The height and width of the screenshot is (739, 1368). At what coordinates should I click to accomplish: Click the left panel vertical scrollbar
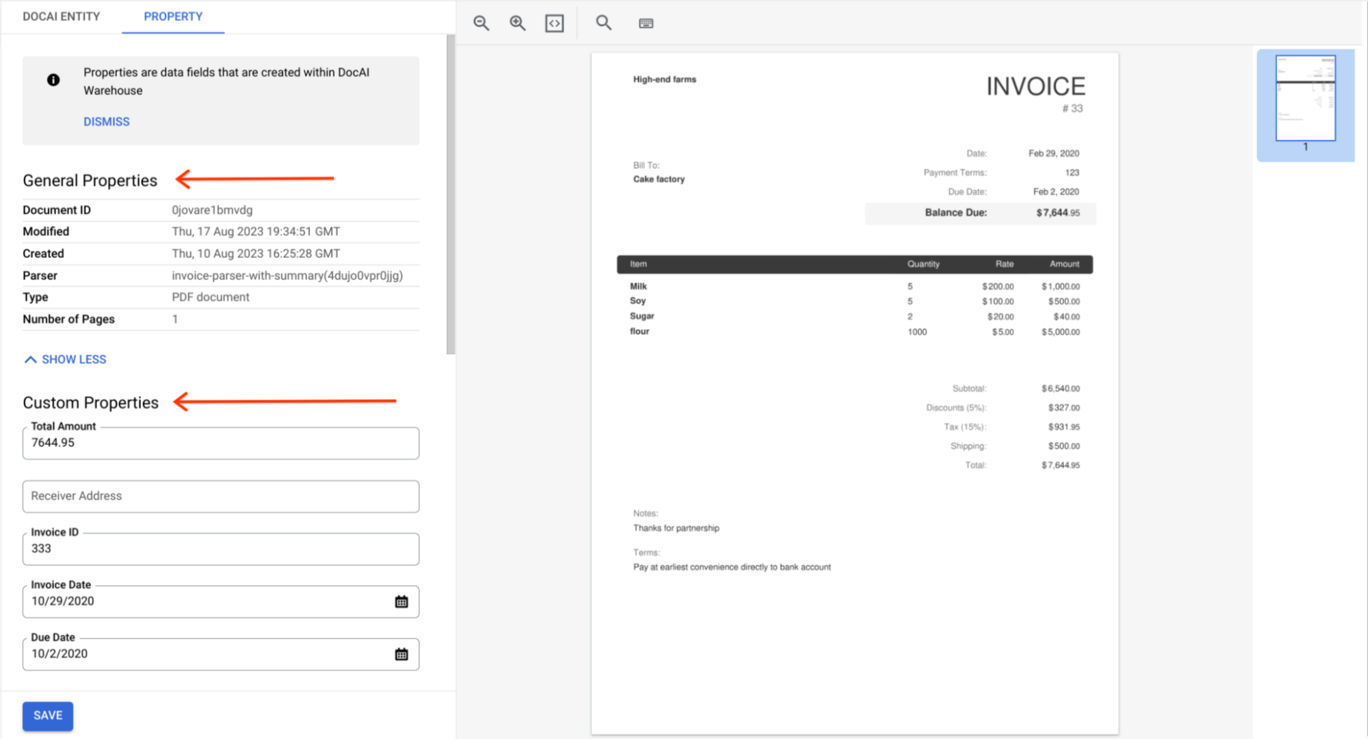point(450,195)
